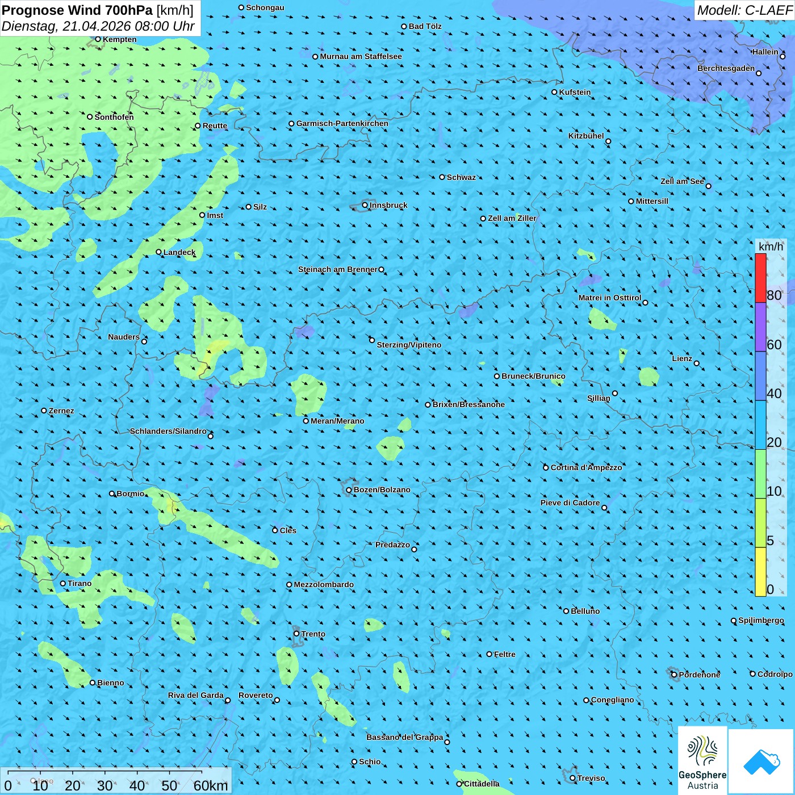Click the 'Bienno' label
This screenshot has height=795, width=795.
point(111,683)
